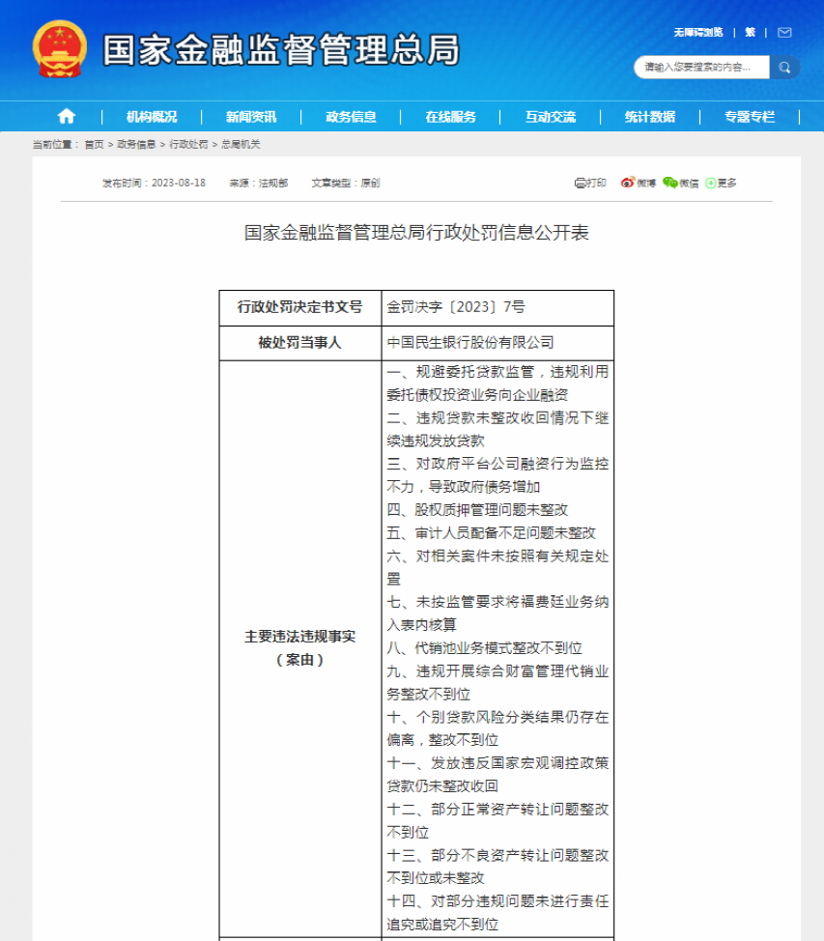The height and width of the screenshot is (941, 824).
Task: Click the green 更多 share icon
Action: (x=711, y=183)
